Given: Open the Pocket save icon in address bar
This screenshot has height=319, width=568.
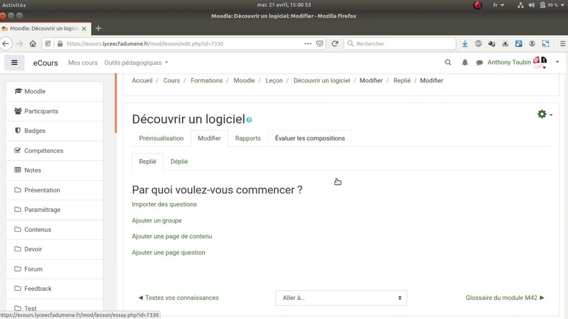Looking at the screenshot, I should (x=319, y=43).
